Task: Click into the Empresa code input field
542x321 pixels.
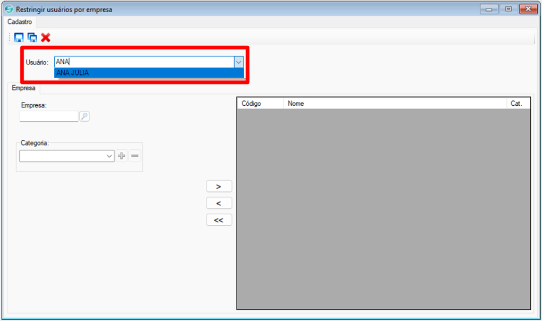Action: (x=49, y=116)
